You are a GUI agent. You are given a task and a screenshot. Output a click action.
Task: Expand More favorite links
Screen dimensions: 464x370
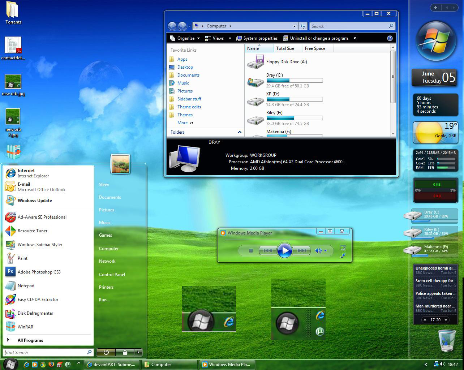pyautogui.click(x=185, y=123)
